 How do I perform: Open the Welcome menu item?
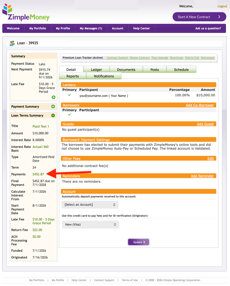(x=13, y=28)
